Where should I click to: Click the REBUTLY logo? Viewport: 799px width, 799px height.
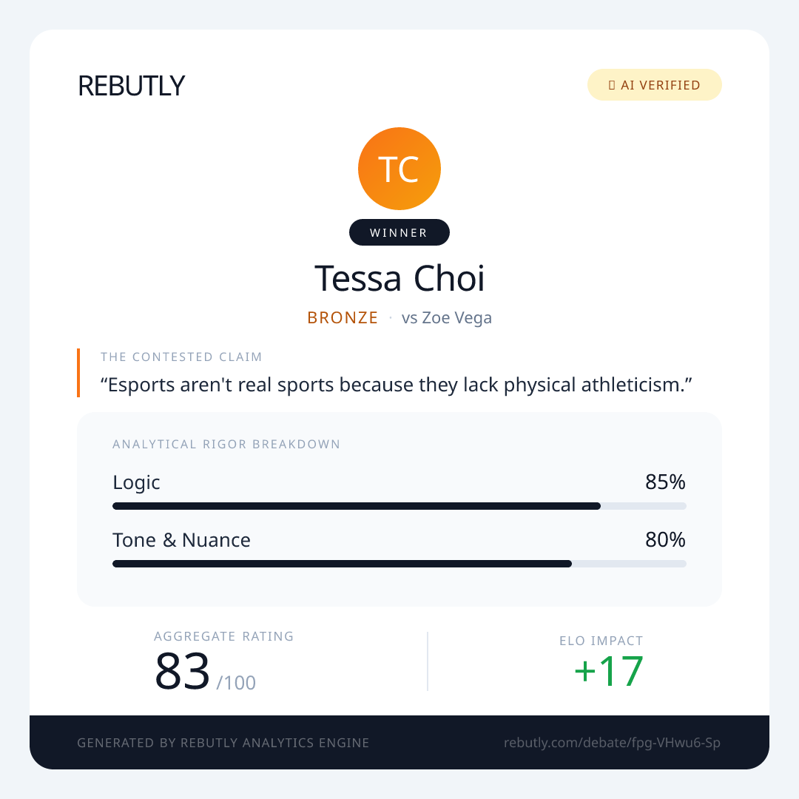tap(131, 86)
